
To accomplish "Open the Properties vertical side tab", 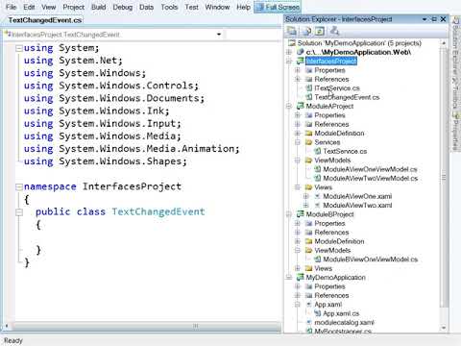I will click(x=455, y=132).
